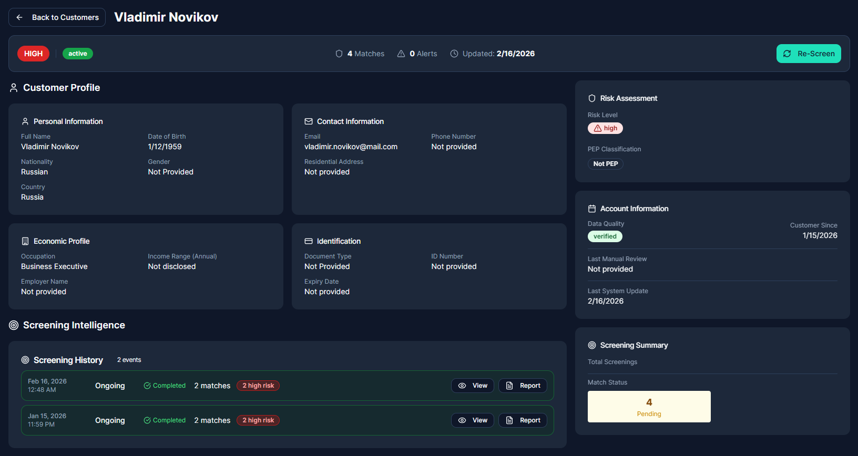The width and height of the screenshot is (858, 456).
Task: Click the HIGH risk badge in header
Action: pos(33,54)
